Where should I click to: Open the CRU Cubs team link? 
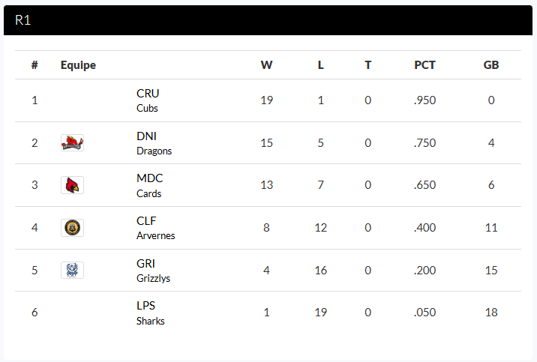click(148, 100)
